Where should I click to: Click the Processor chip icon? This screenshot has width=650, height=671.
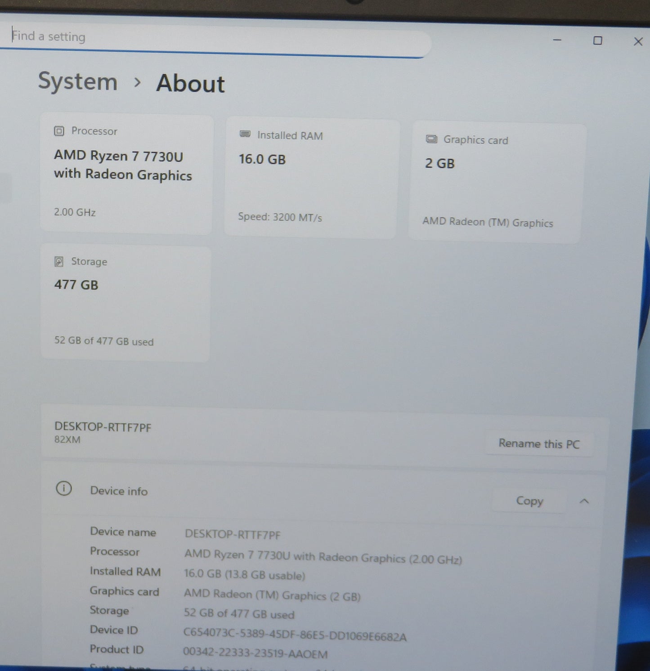59,131
